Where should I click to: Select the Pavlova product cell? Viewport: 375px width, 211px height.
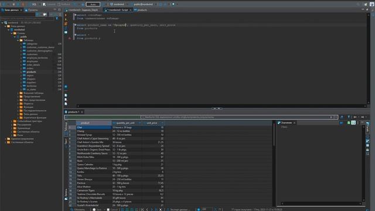(94, 183)
